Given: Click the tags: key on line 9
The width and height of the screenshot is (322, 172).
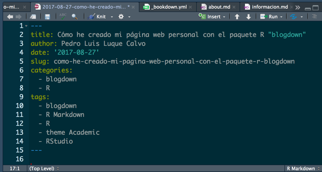Looking at the screenshot, I should pyautogui.click(x=40, y=97).
